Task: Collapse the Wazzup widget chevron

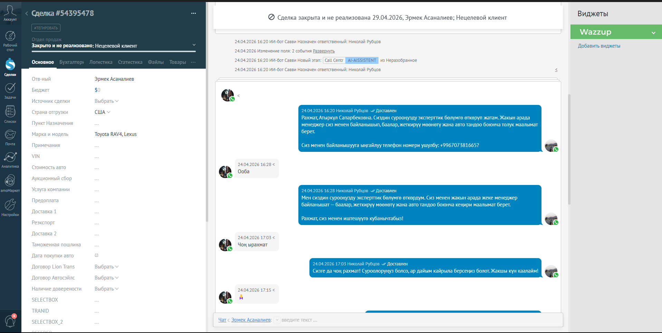Action: (x=653, y=33)
